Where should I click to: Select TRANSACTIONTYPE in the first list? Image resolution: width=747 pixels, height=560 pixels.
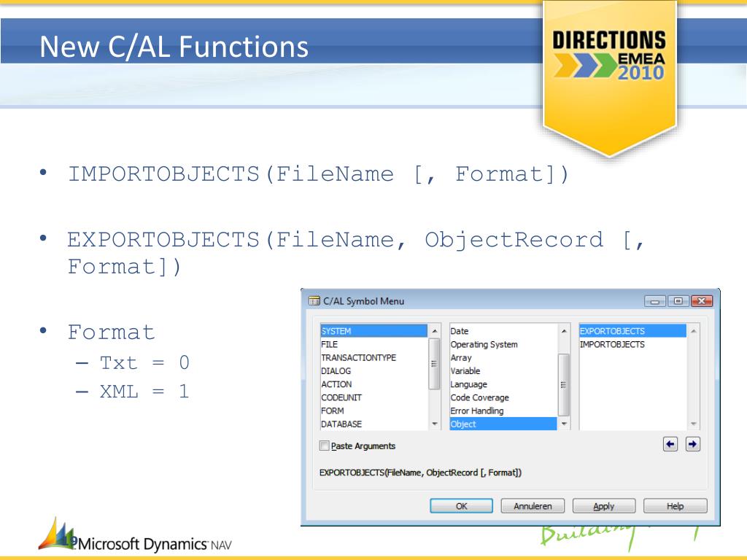coord(373,357)
